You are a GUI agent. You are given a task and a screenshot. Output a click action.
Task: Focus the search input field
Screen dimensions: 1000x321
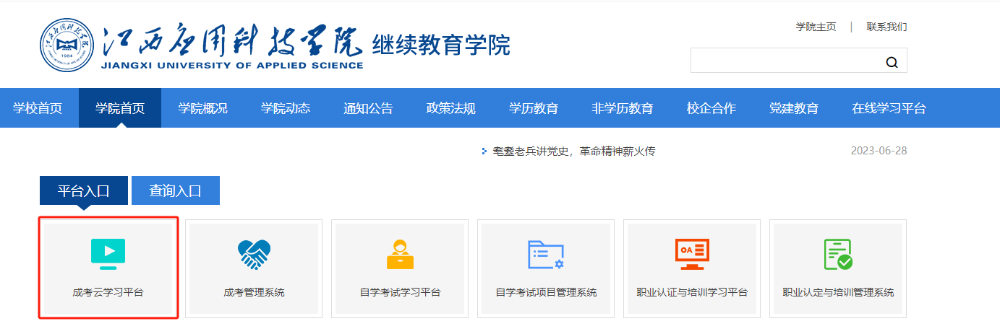pyautogui.click(x=785, y=61)
